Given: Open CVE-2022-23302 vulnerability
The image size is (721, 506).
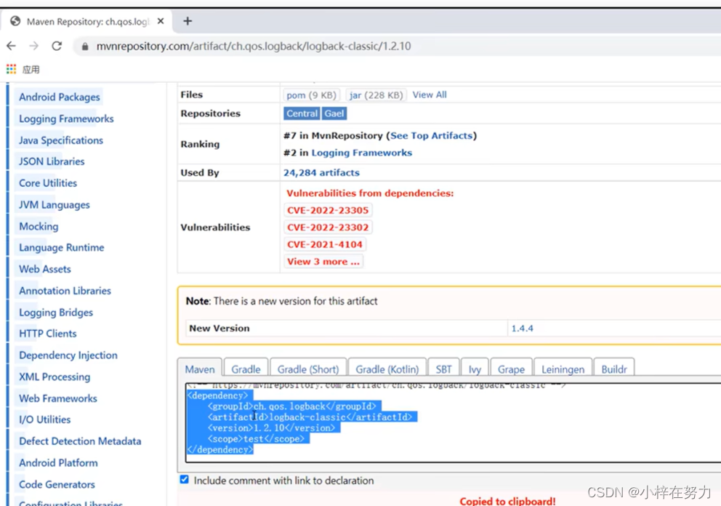Looking at the screenshot, I should (328, 228).
